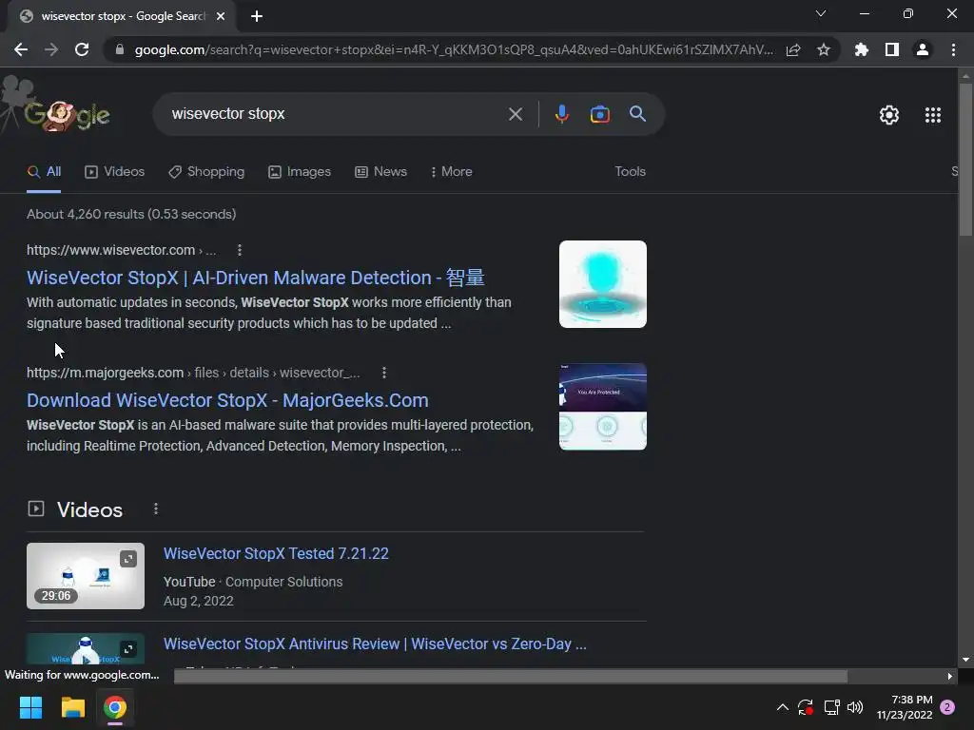Expand the More search filters menu
Viewport: 974px width, 730px height.
[452, 171]
